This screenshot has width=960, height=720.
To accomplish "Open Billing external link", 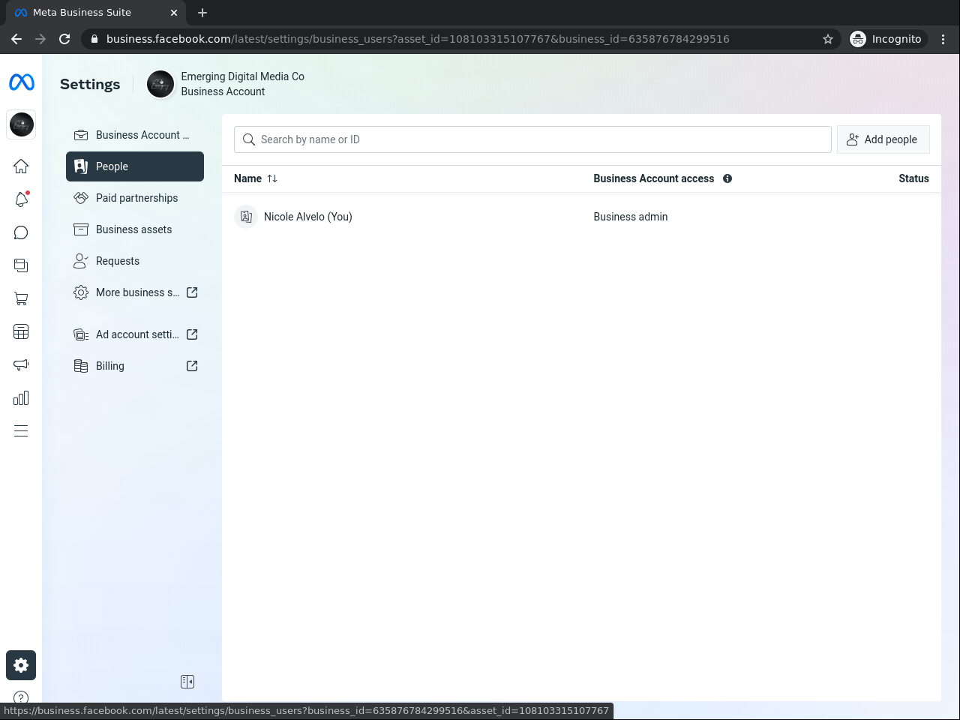I will (x=135, y=366).
